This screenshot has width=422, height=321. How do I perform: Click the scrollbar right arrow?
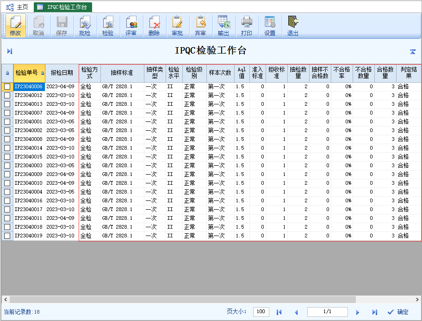417,299
